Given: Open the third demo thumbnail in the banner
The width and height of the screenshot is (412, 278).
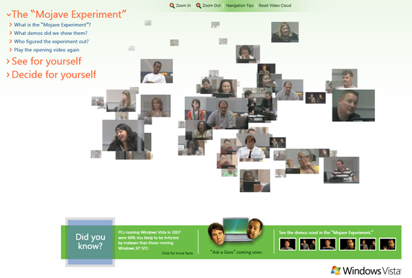Looking at the screenshot, I should click(x=328, y=244).
